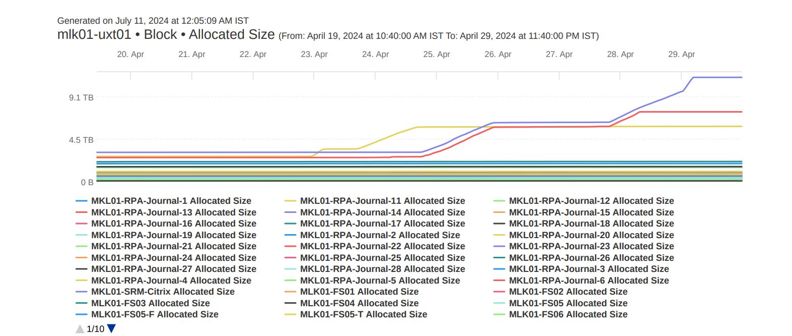The width and height of the screenshot is (792, 336).
Task: Click the greyed-out previous legend page arrow
Action: [x=80, y=329]
